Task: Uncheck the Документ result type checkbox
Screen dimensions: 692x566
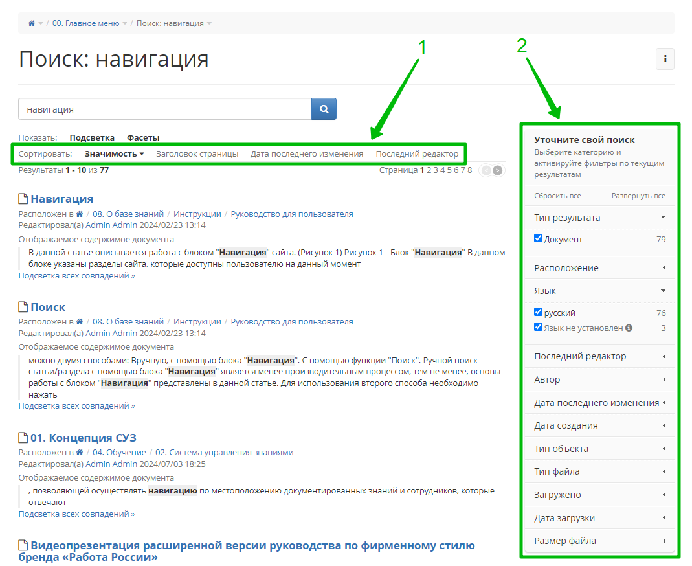Action: click(x=538, y=238)
